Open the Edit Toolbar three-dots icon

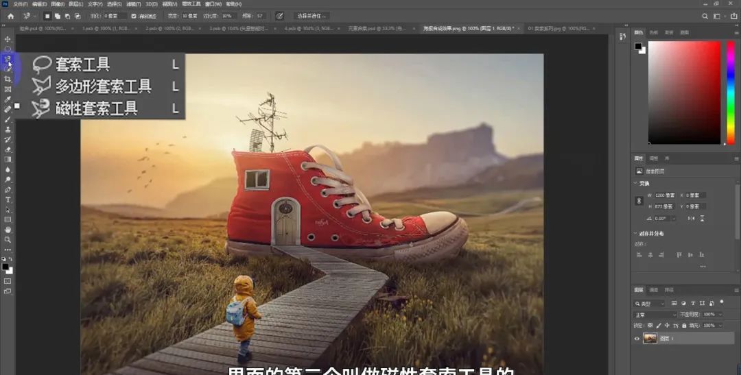8,250
